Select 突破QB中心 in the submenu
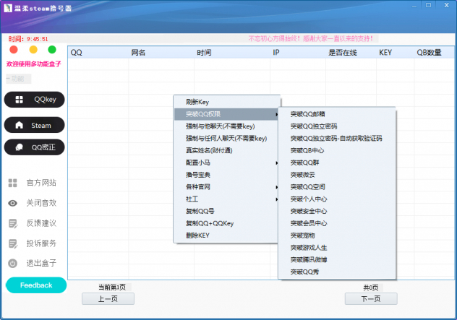This screenshot has width=457, height=320. (x=337, y=150)
